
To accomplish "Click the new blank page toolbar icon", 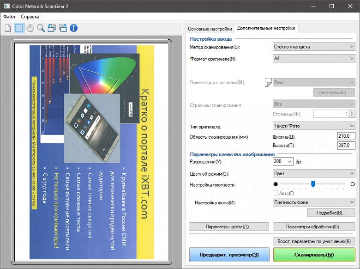I will tap(8, 28).
